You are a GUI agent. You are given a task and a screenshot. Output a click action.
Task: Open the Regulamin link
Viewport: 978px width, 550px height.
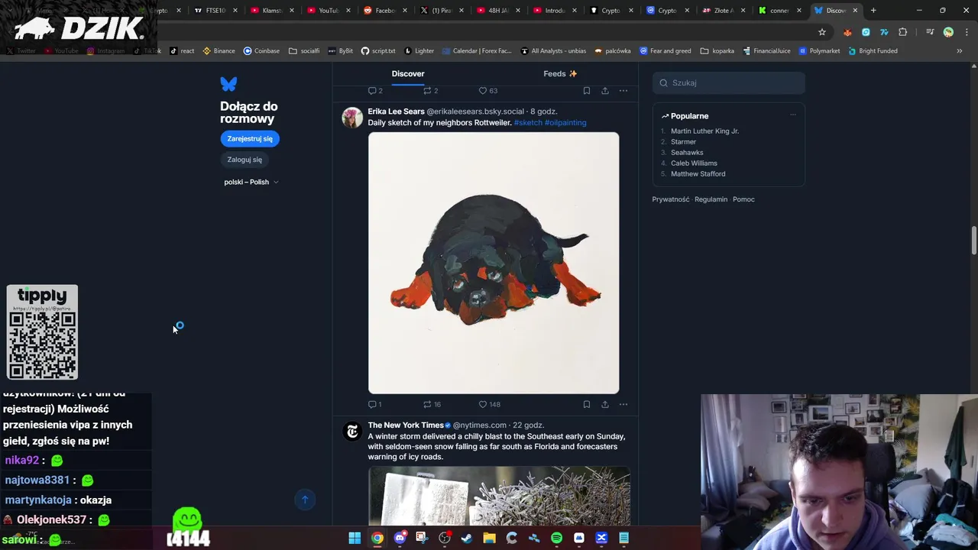711,199
